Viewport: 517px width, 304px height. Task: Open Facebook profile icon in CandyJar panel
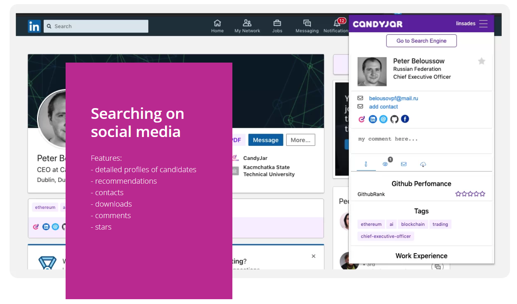pos(405,119)
